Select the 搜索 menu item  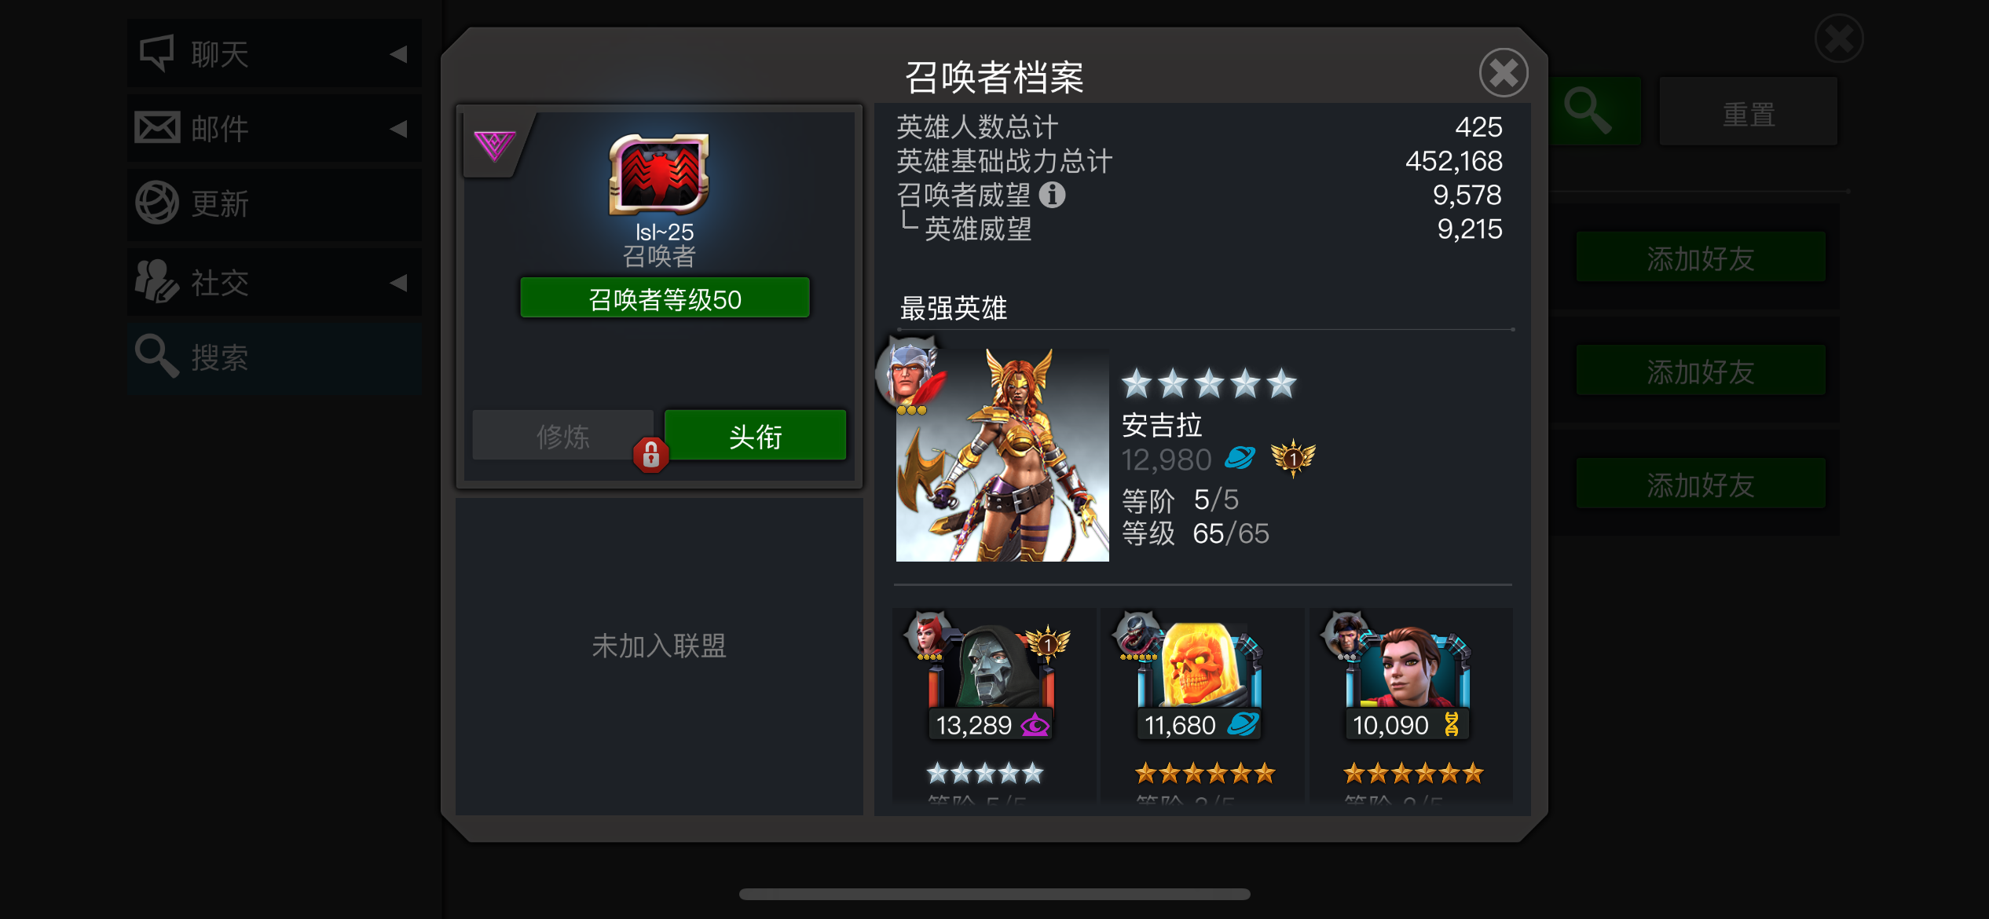click(274, 358)
